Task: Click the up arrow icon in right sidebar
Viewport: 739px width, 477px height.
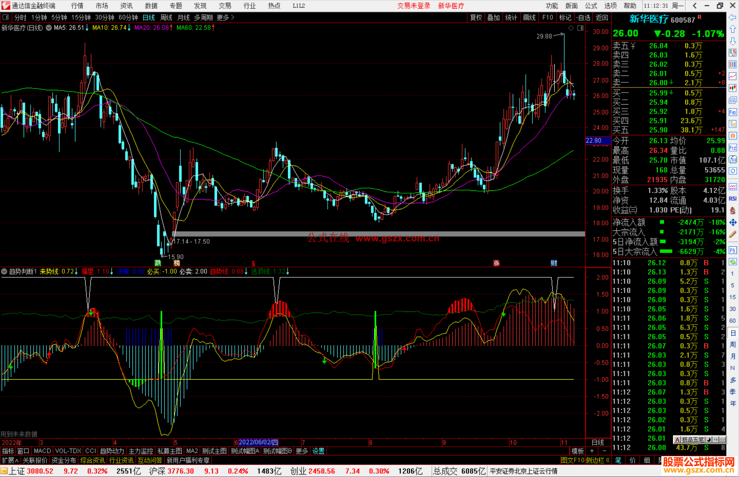Action: tap(732, 29)
